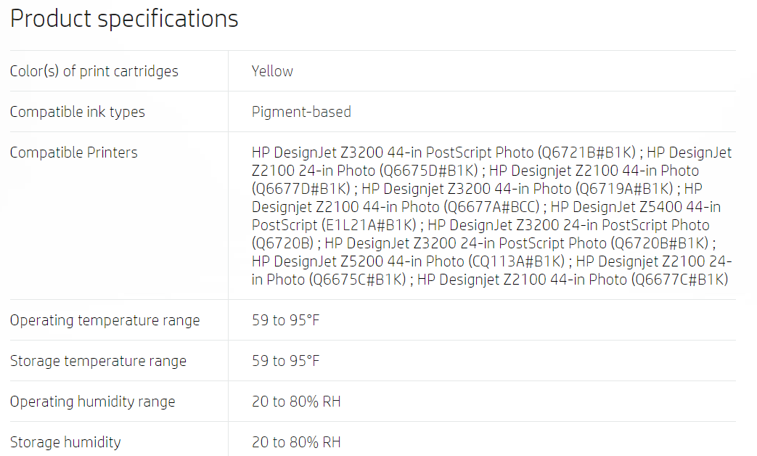Click the compatible printers list starting 'HP DesignJet Z3200'

(x=491, y=216)
